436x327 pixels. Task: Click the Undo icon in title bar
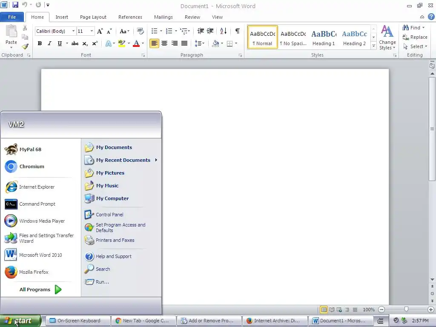25,5
